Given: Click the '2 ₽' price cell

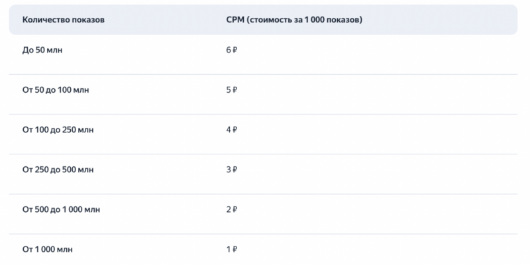Looking at the screenshot, I should pyautogui.click(x=231, y=210).
